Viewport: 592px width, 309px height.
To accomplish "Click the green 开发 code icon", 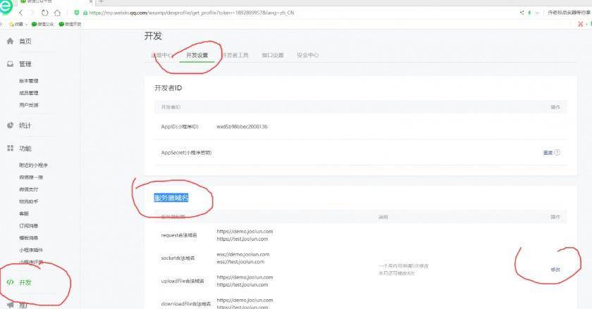I will (x=10, y=282).
